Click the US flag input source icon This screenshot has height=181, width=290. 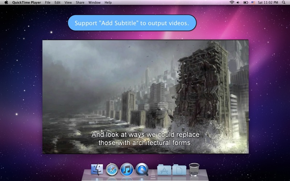(253, 3)
